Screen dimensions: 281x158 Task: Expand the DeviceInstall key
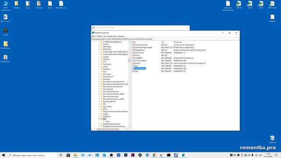(x=99, y=89)
